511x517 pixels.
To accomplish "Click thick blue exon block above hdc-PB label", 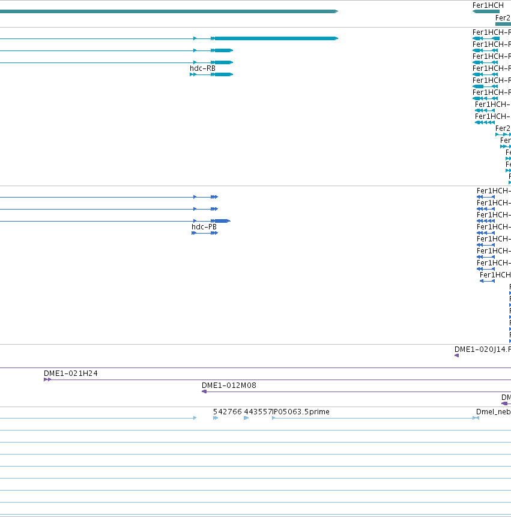I will point(222,221).
